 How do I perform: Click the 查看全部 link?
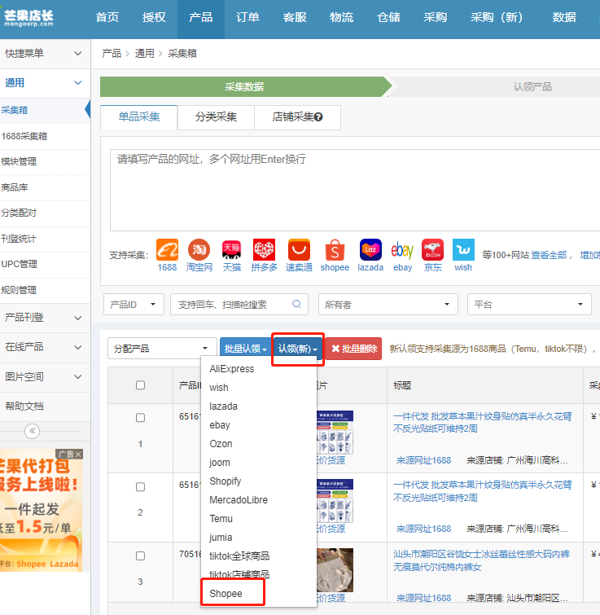549,255
